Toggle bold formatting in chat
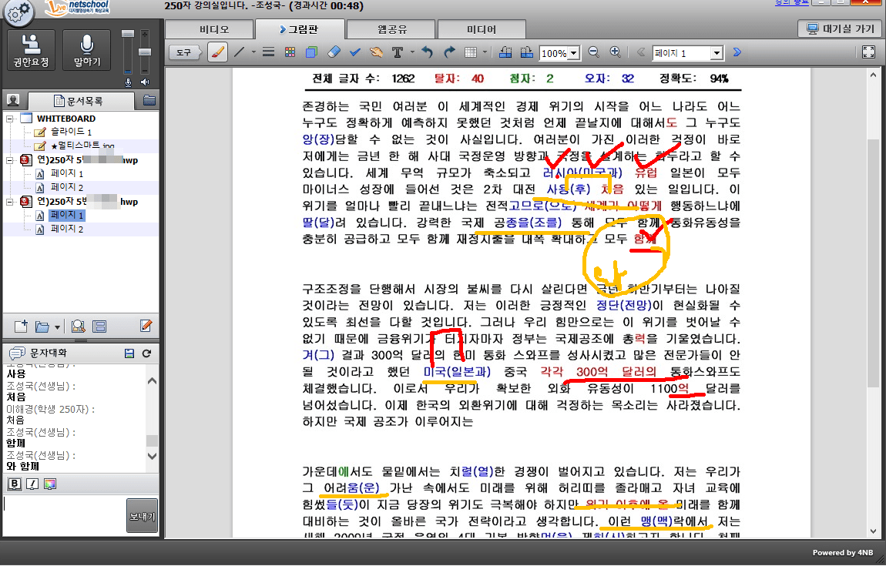Viewport: 886px width, 566px height. click(x=14, y=484)
